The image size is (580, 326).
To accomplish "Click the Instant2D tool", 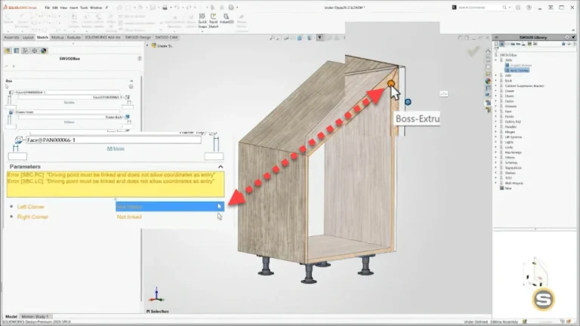I will coord(227,19).
